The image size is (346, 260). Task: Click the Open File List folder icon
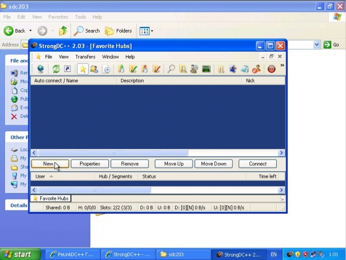(221, 69)
